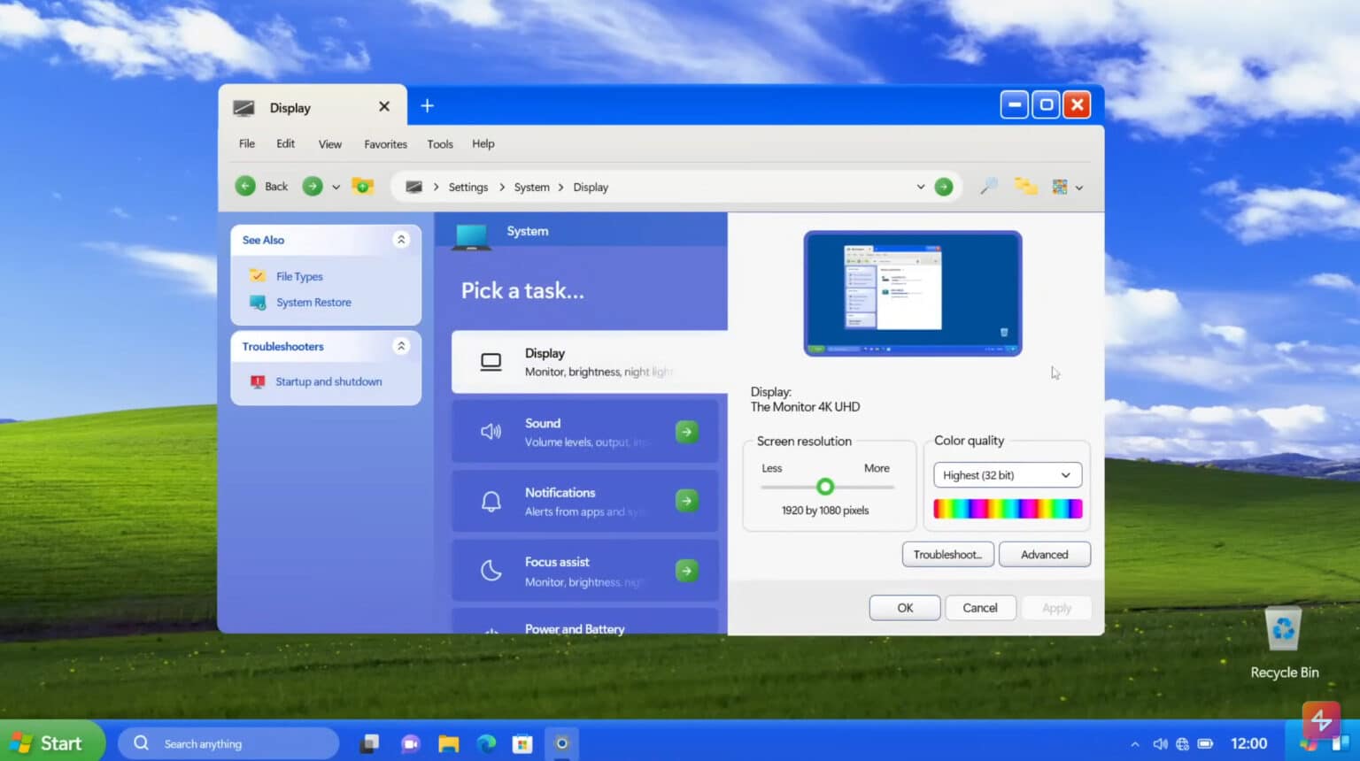This screenshot has height=761, width=1360.
Task: Click the System Restore link
Action: (x=313, y=302)
